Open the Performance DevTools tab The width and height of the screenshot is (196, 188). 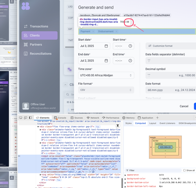(111, 118)
